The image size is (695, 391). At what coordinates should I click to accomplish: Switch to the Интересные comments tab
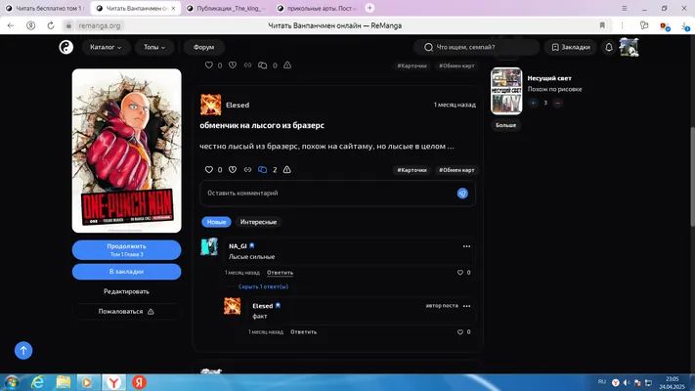(x=258, y=222)
